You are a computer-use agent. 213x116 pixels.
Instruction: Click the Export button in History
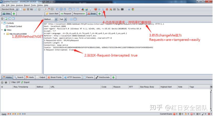(x=25, y=82)
